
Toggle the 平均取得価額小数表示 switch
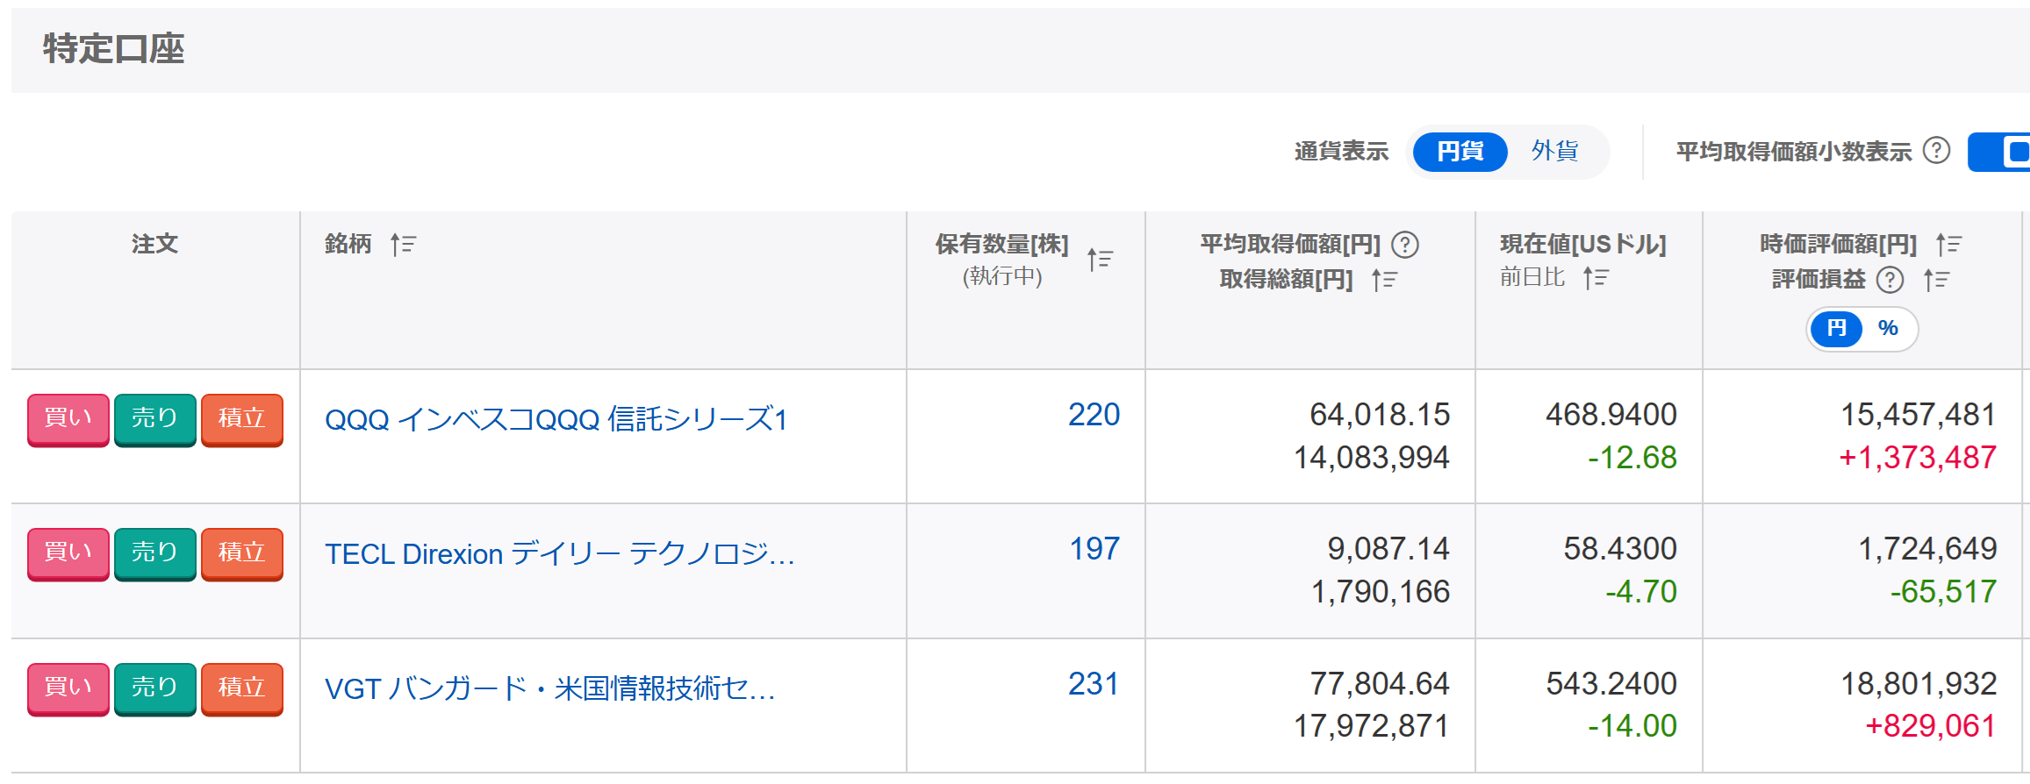2003,152
